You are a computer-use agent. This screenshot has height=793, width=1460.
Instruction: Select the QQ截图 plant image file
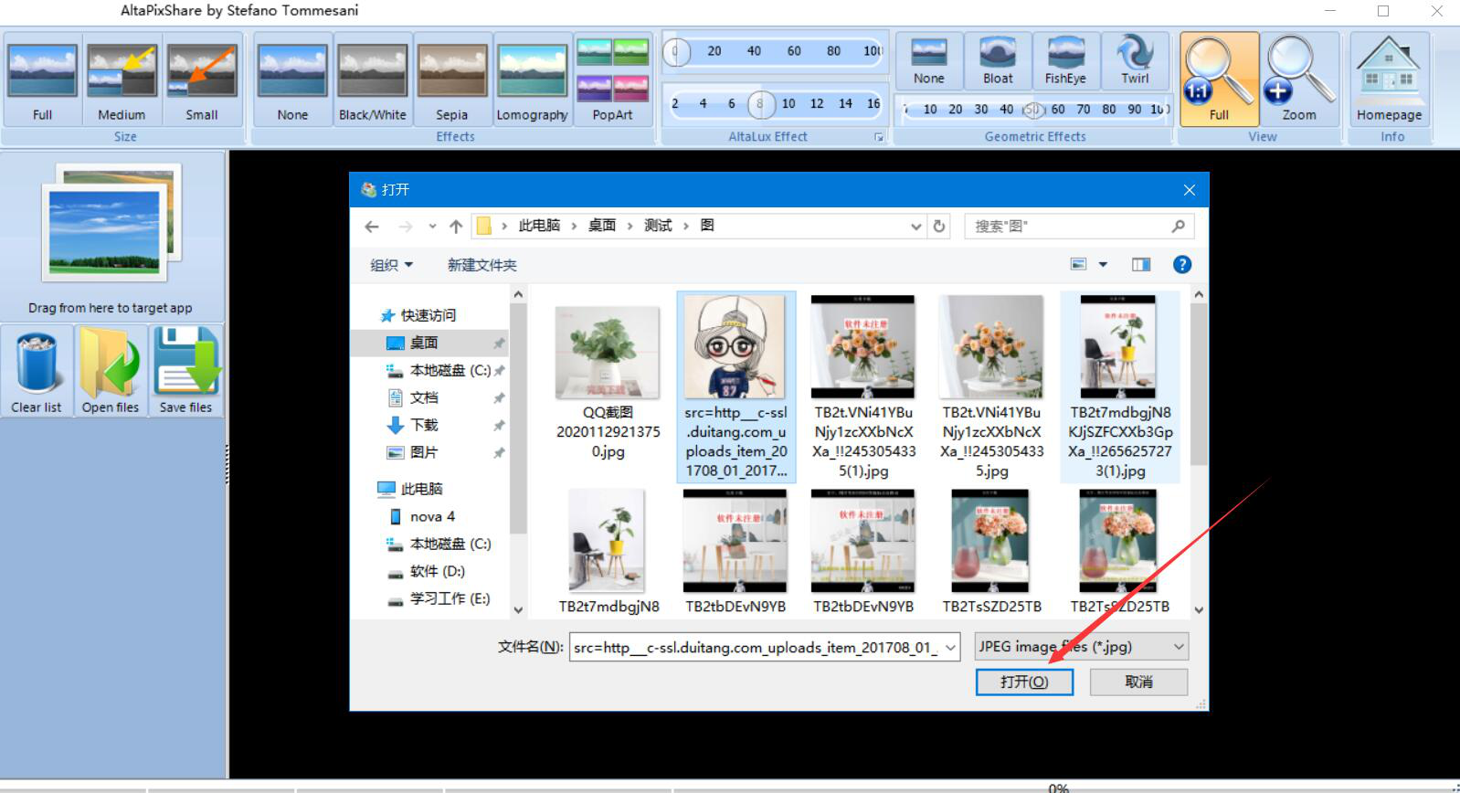click(x=608, y=385)
